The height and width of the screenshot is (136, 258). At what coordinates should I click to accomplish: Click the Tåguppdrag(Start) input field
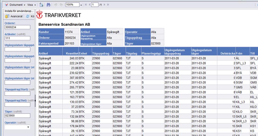pyautogui.click(x=17, y=93)
